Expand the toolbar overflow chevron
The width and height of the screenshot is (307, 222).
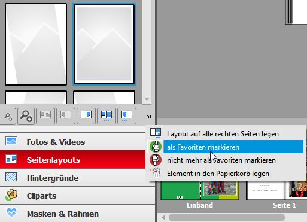(150, 117)
